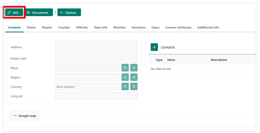Switch to the Users tab
The image size is (260, 133).
(x=155, y=27)
